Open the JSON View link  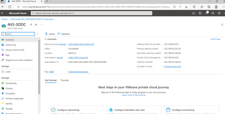pyautogui.click(x=215, y=39)
